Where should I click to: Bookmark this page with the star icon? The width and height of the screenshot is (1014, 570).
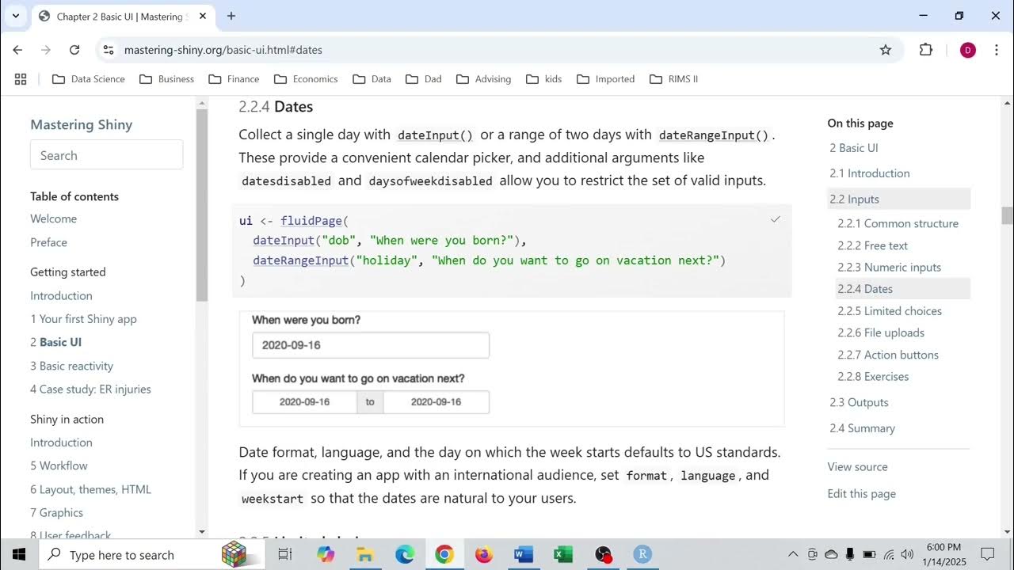point(886,50)
